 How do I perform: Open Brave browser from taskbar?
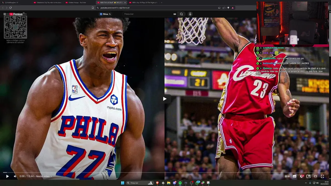click(x=157, y=183)
